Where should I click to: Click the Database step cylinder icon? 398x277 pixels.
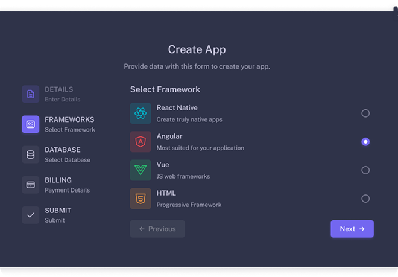[31, 154]
